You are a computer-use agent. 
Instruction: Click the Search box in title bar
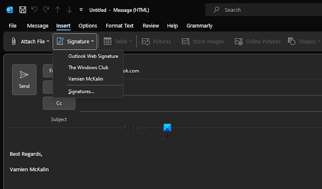coord(264,10)
